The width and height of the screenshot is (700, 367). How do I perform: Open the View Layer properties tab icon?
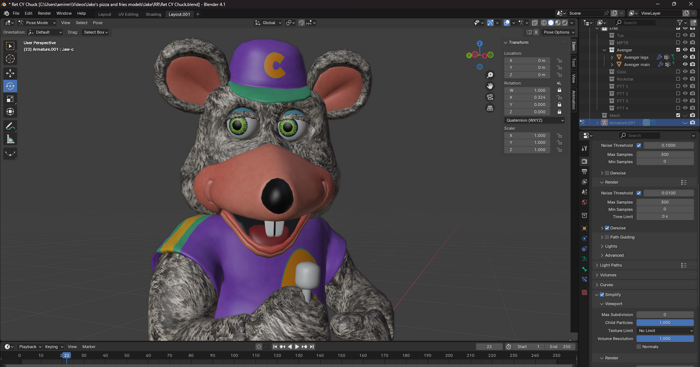(x=585, y=182)
